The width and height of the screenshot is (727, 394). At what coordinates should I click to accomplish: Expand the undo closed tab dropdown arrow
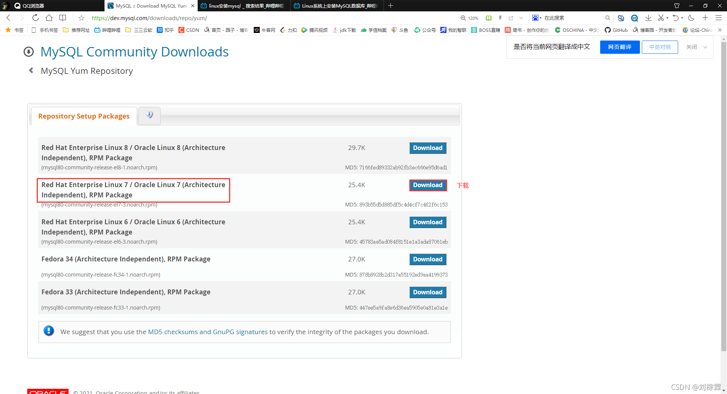682,18
